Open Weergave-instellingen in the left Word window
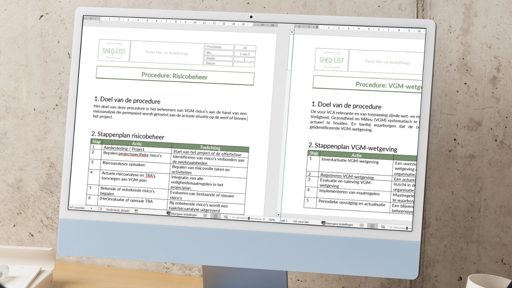Viewport: 512px width, 288px height. point(182,214)
